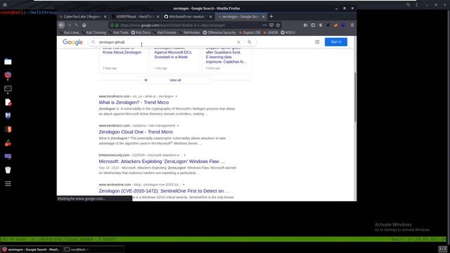This screenshot has height=253, width=450.
Task: Launch CherryTree from the dock
Action: [8, 143]
